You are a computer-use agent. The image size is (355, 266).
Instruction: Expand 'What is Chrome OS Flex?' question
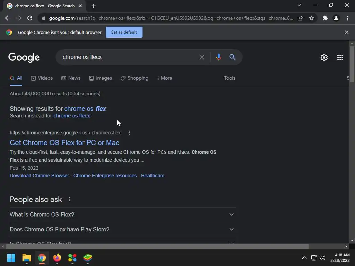122,215
